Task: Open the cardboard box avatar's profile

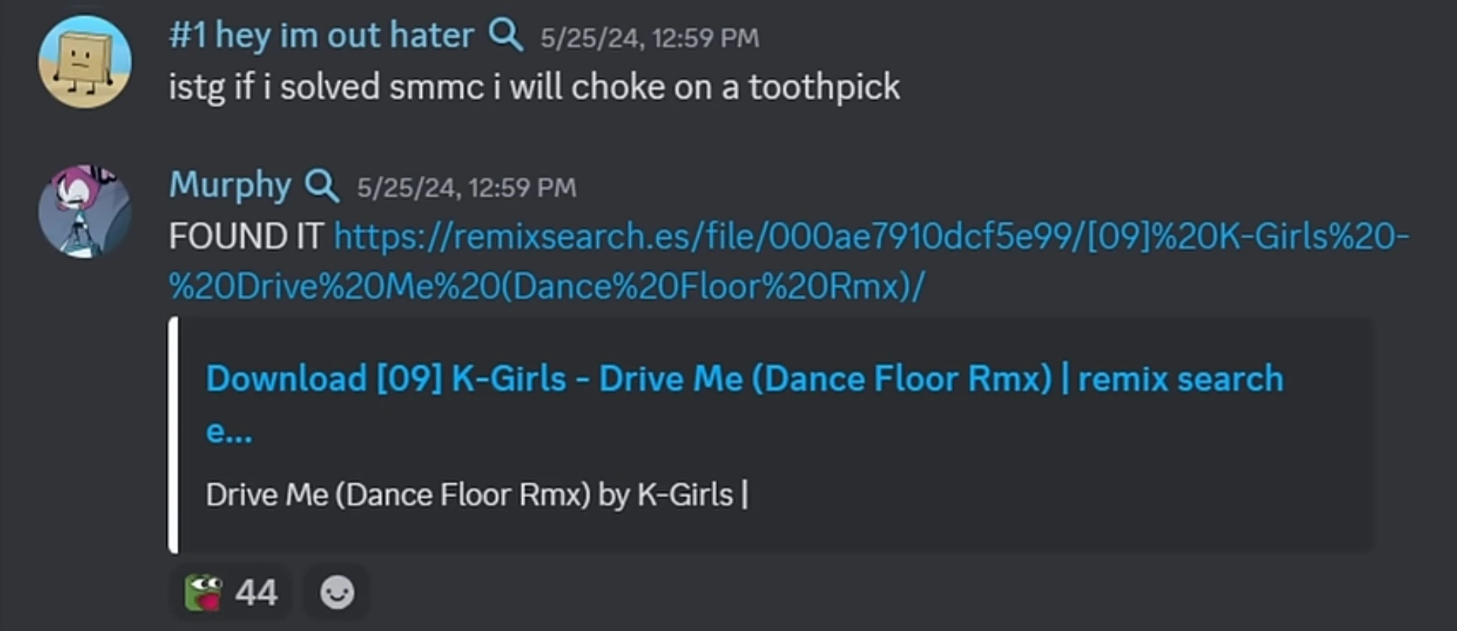Action: 84,61
